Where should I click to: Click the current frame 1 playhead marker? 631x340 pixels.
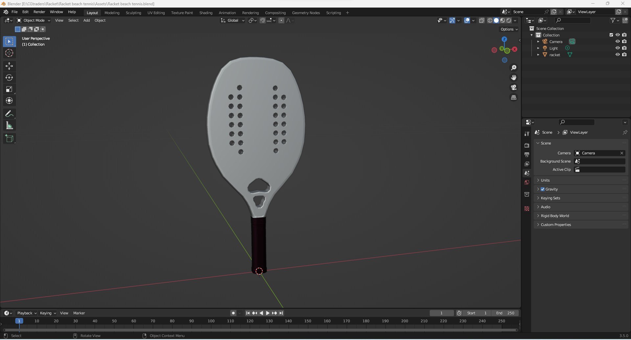pyautogui.click(x=19, y=321)
